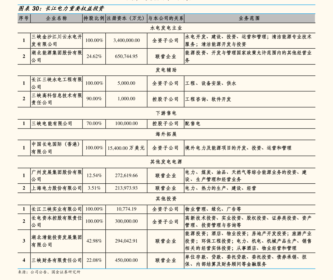
Task: Select company name "三峡财务有限责任公司"
Action: 56,260
